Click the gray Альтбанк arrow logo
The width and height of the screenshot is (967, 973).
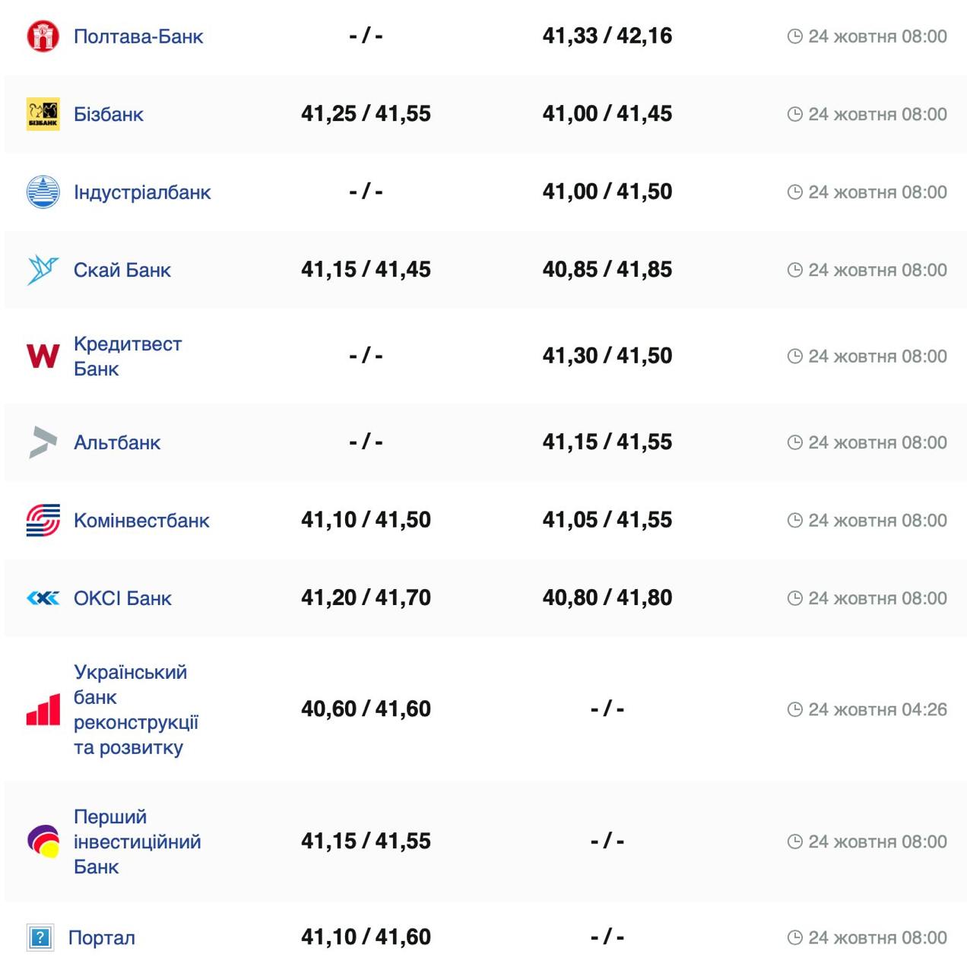point(43,442)
